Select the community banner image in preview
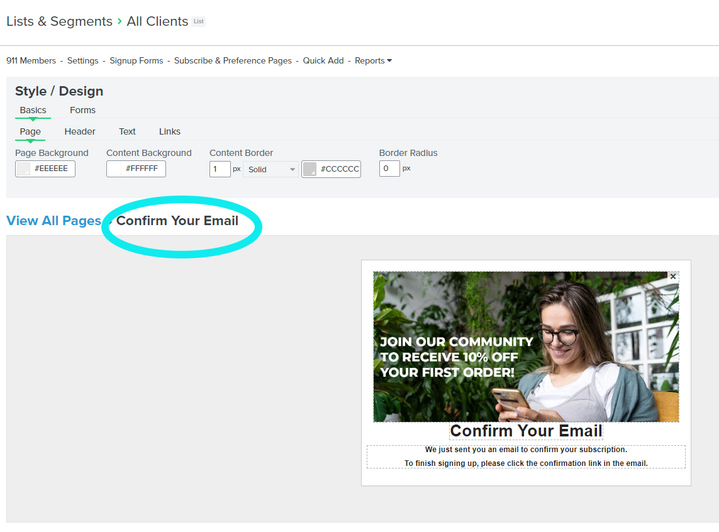The width and height of the screenshot is (719, 532). (x=526, y=347)
